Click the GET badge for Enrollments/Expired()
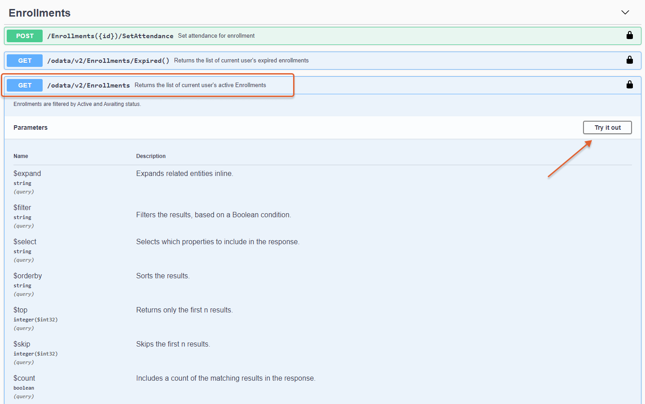The height and width of the screenshot is (404, 645). pos(25,61)
